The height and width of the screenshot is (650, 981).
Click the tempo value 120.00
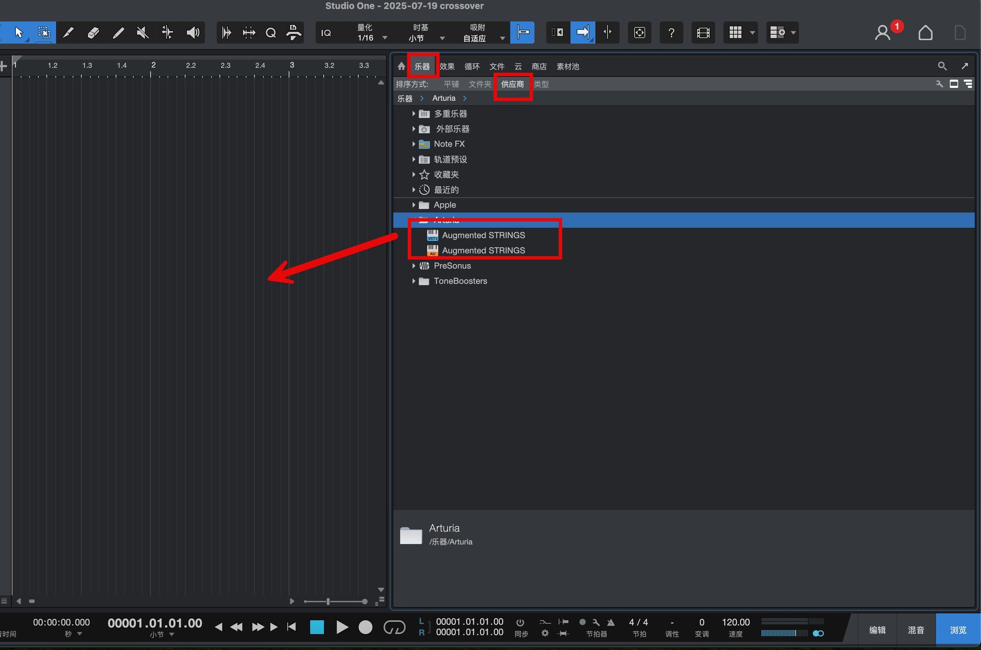736,622
